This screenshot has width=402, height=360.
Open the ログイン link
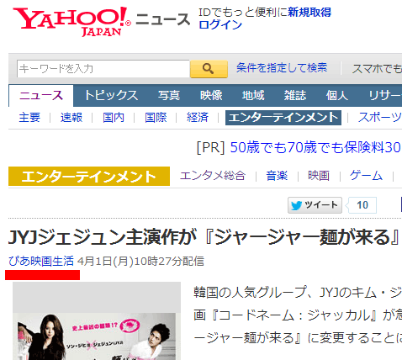point(220,25)
